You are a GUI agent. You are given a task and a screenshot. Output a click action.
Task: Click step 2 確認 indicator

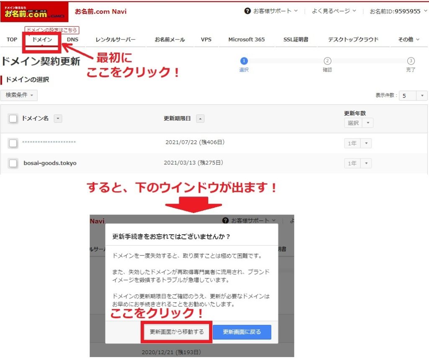coord(327,65)
